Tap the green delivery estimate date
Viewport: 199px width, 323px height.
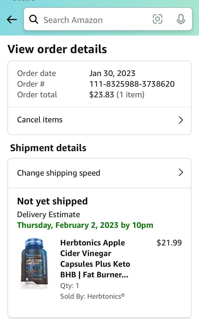pyautogui.click(x=85, y=225)
